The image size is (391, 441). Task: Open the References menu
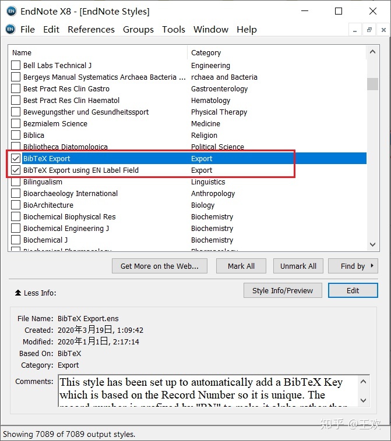click(x=91, y=29)
